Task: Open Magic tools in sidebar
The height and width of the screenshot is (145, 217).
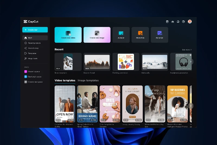Action: tap(33, 58)
